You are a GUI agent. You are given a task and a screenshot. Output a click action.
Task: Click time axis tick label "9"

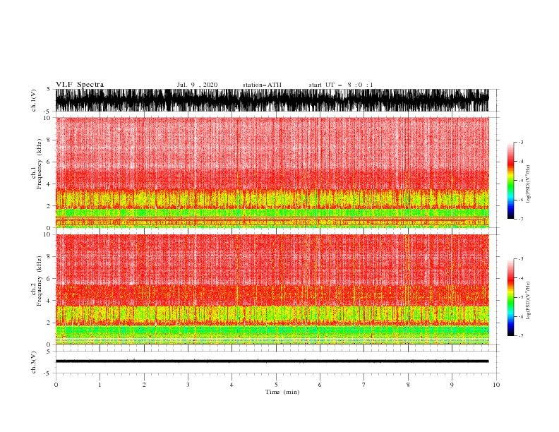point(452,385)
